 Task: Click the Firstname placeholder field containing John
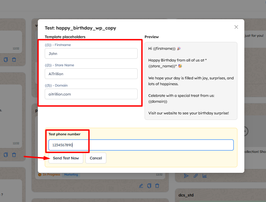[91, 54]
